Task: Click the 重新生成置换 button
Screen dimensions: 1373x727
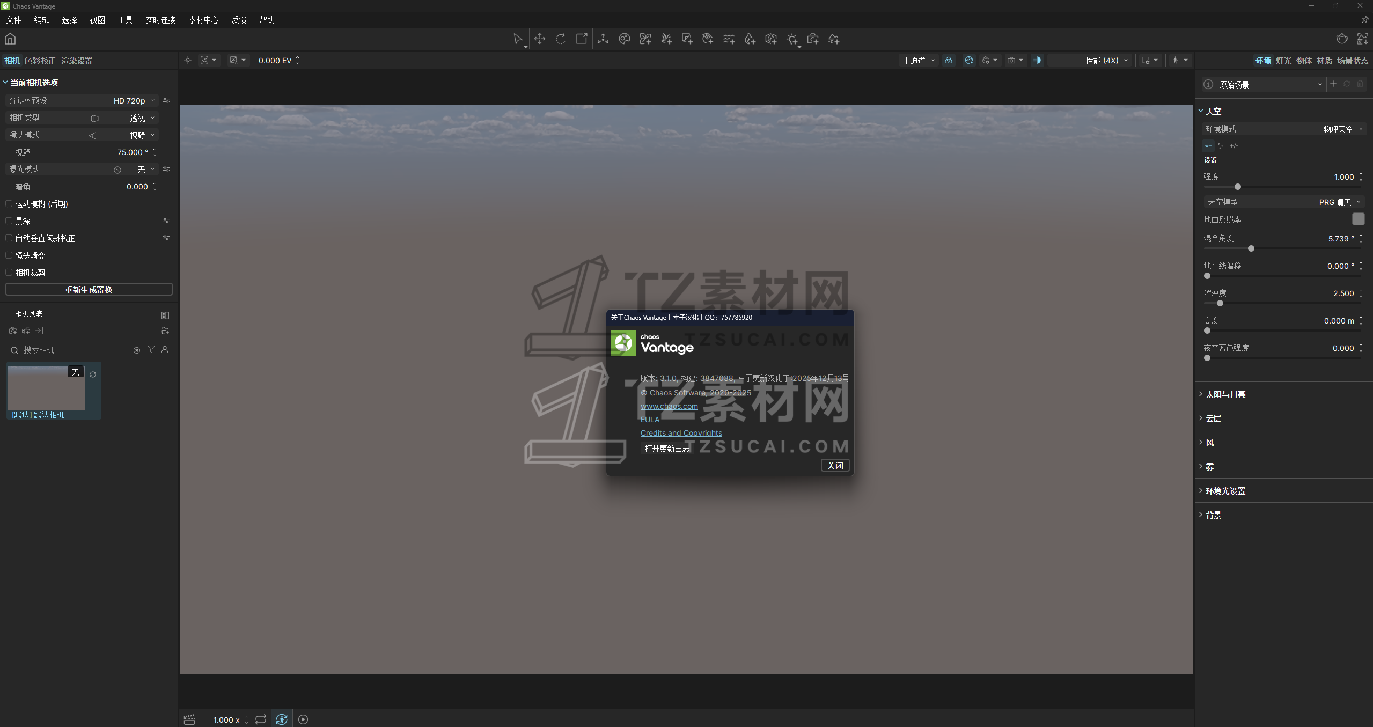Action: tap(89, 289)
